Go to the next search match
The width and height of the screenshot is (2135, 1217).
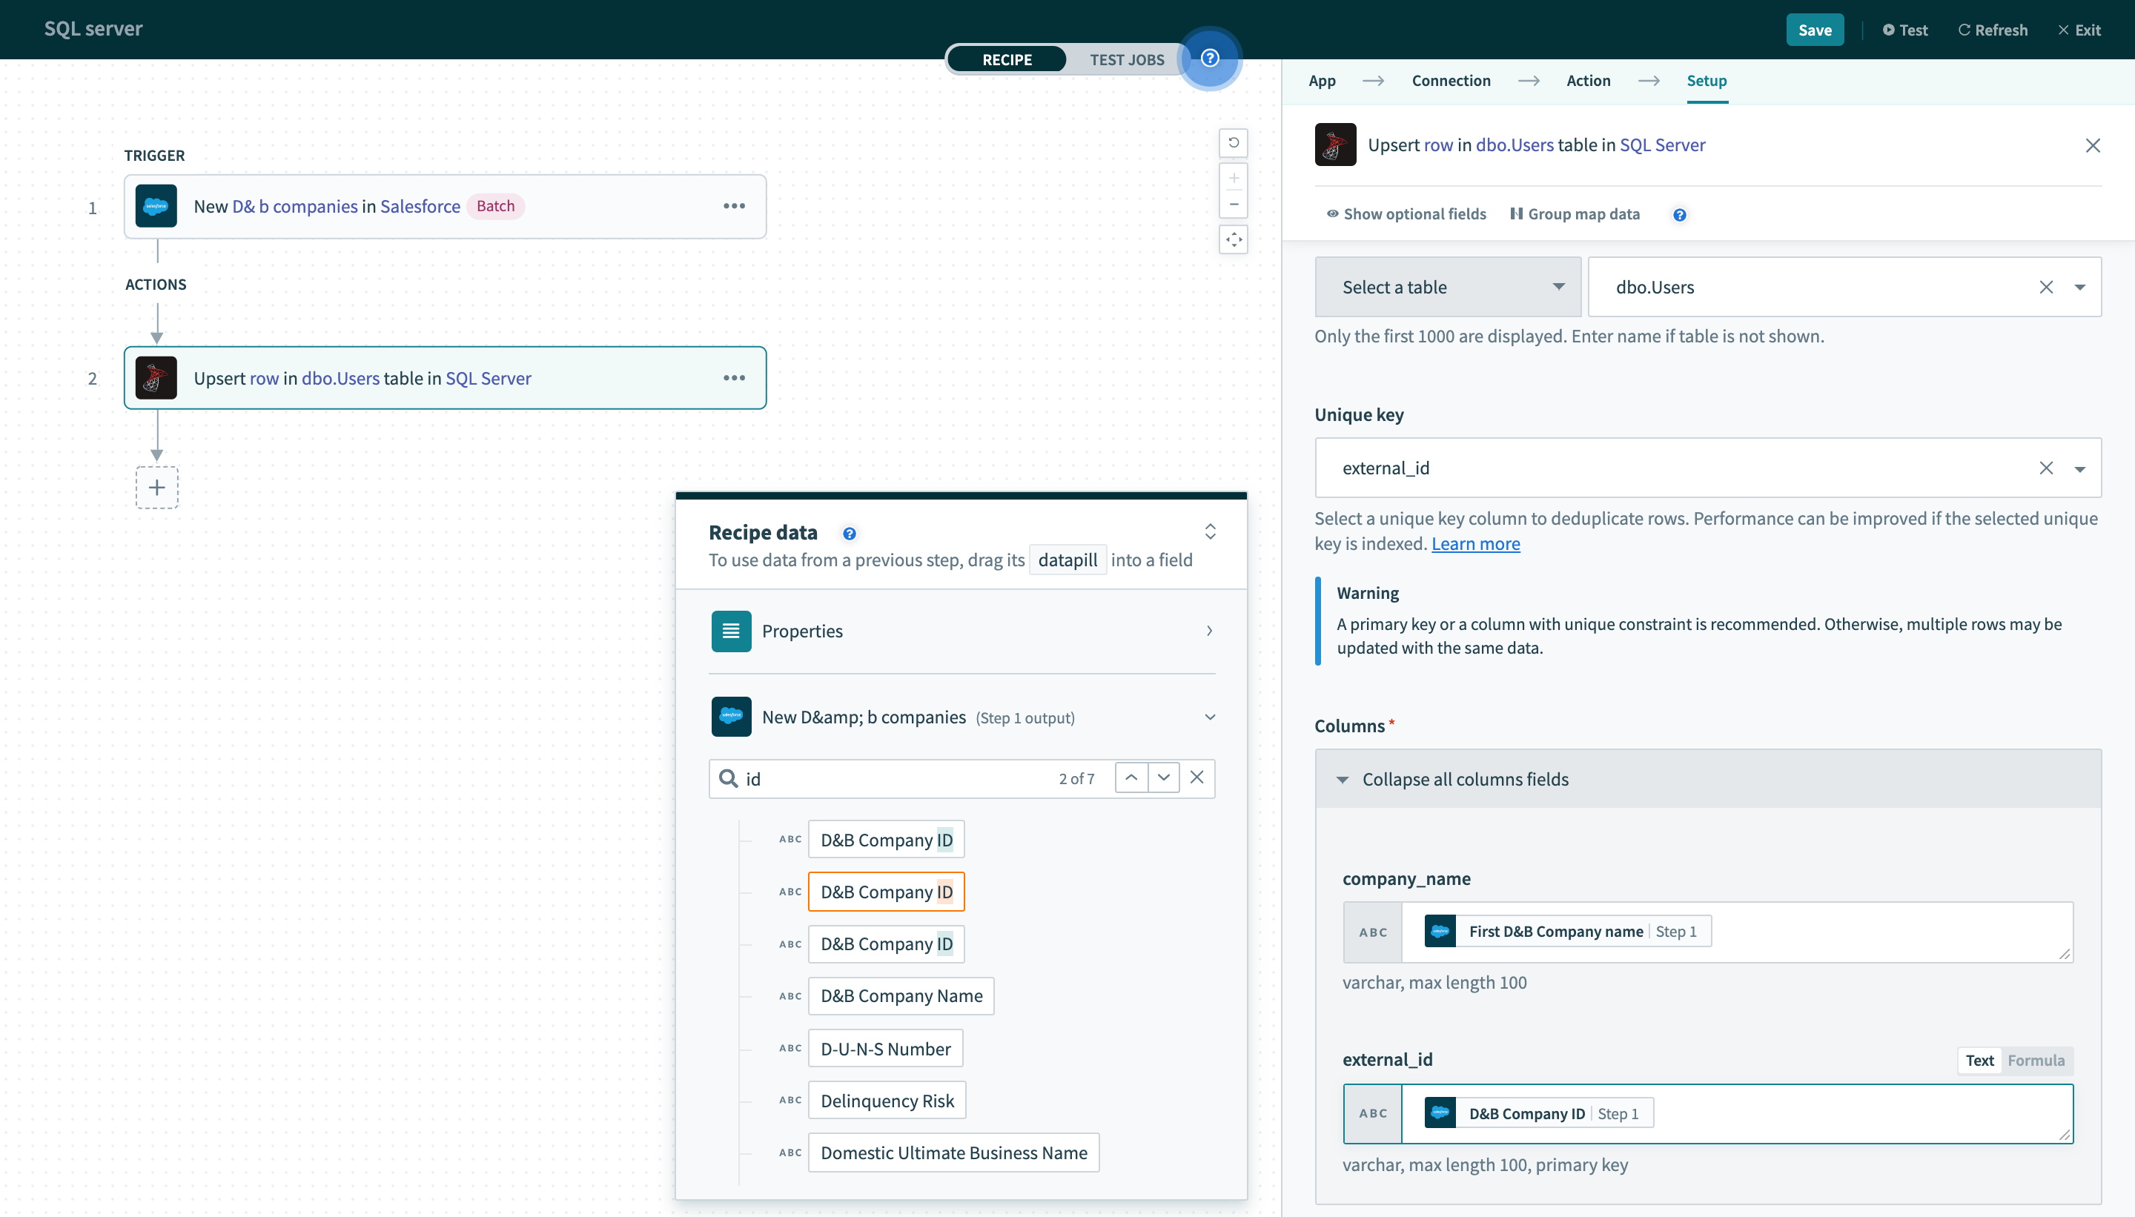pyautogui.click(x=1163, y=777)
